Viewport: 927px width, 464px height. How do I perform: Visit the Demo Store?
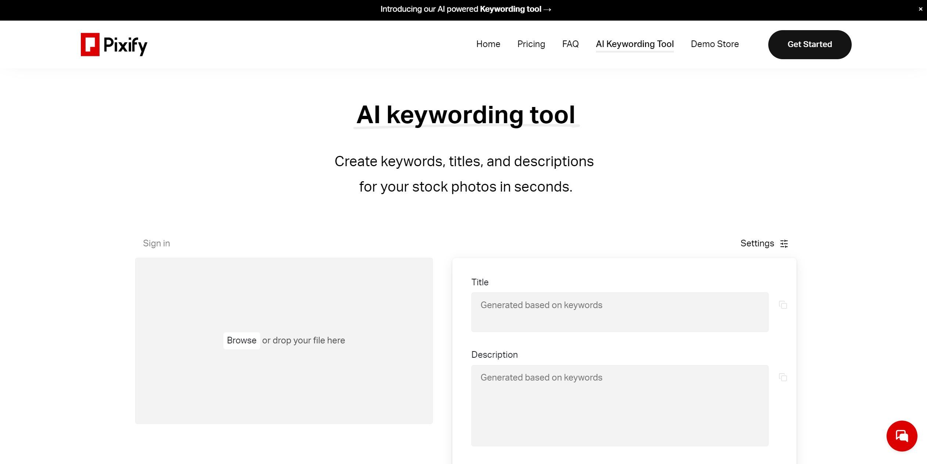(715, 44)
